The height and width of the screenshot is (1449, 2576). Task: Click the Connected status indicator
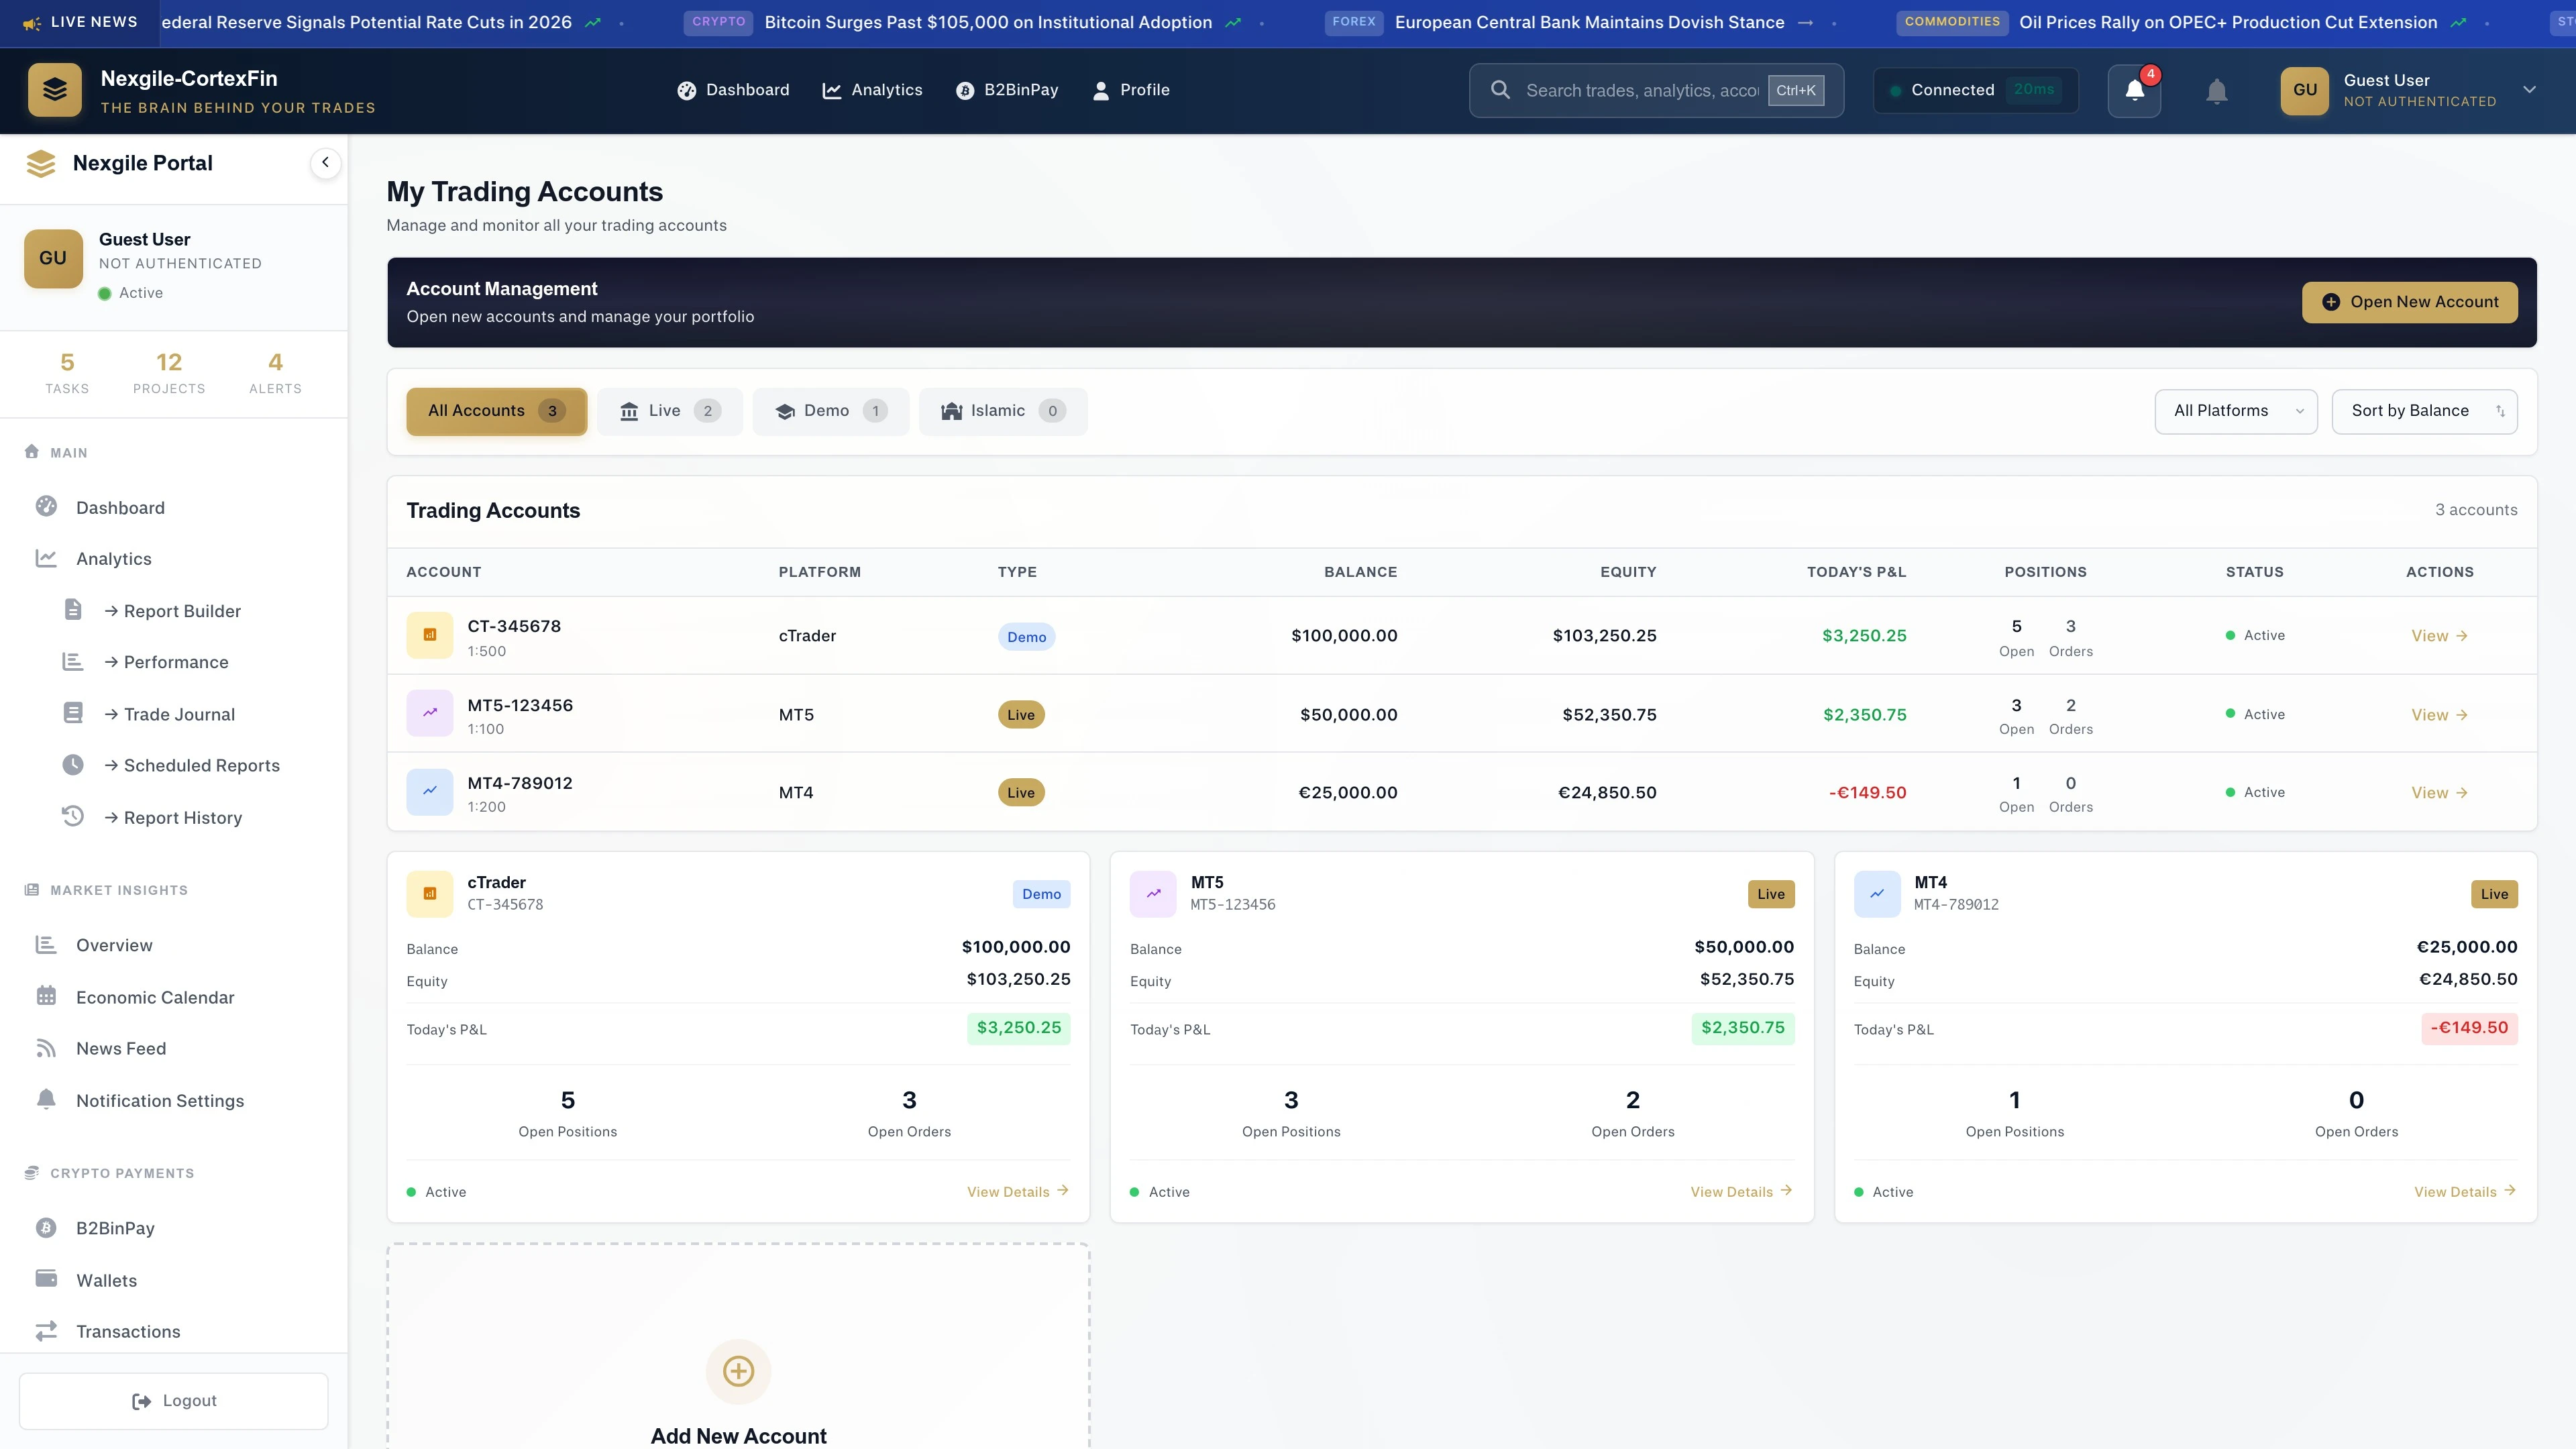click(1974, 90)
